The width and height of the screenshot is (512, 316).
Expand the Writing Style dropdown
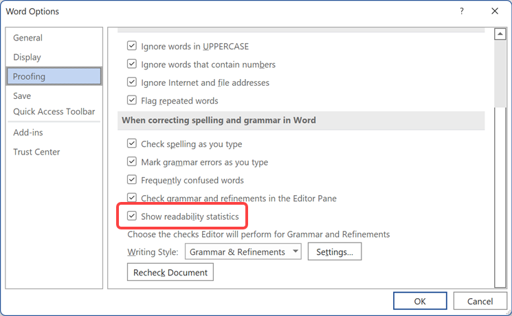pyautogui.click(x=296, y=252)
